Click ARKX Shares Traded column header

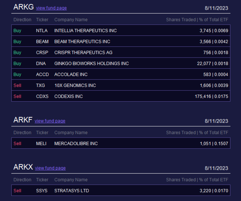(x=197, y=180)
